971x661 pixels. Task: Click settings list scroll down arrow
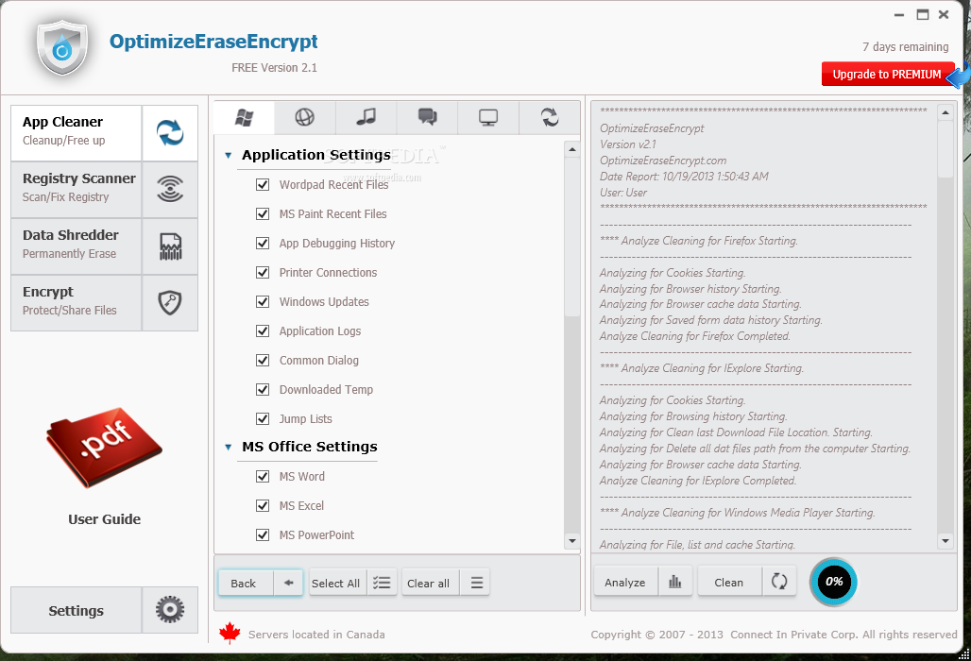coord(572,541)
